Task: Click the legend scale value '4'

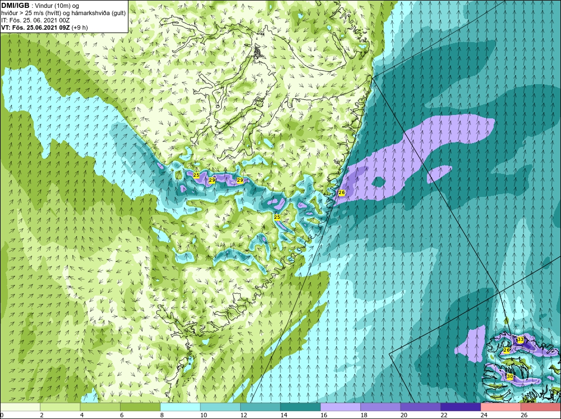Action: [x=82, y=415]
